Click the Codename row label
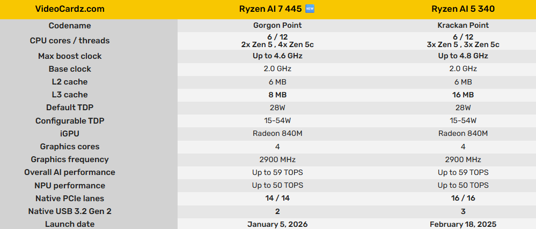The height and width of the screenshot is (229, 536). tap(70, 26)
